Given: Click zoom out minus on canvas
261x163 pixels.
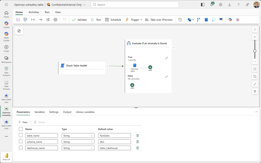Looking at the screenshot, I should (x=255, y=62).
